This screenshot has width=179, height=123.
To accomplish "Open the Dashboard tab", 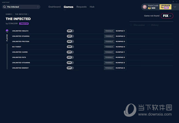I will click(54, 7).
